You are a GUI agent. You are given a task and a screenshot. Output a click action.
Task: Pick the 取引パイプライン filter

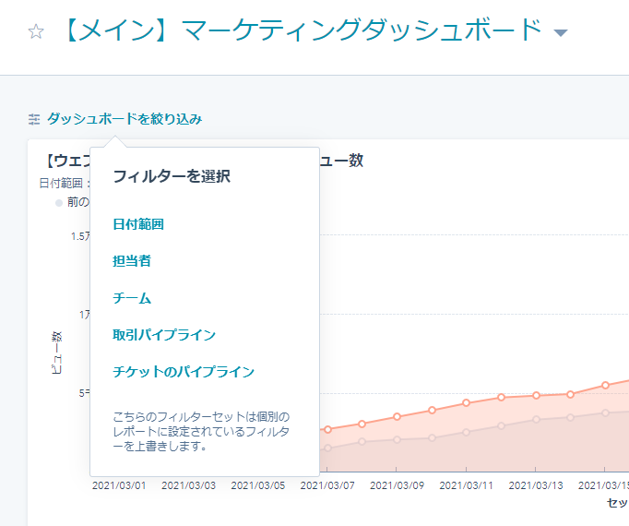pos(163,335)
